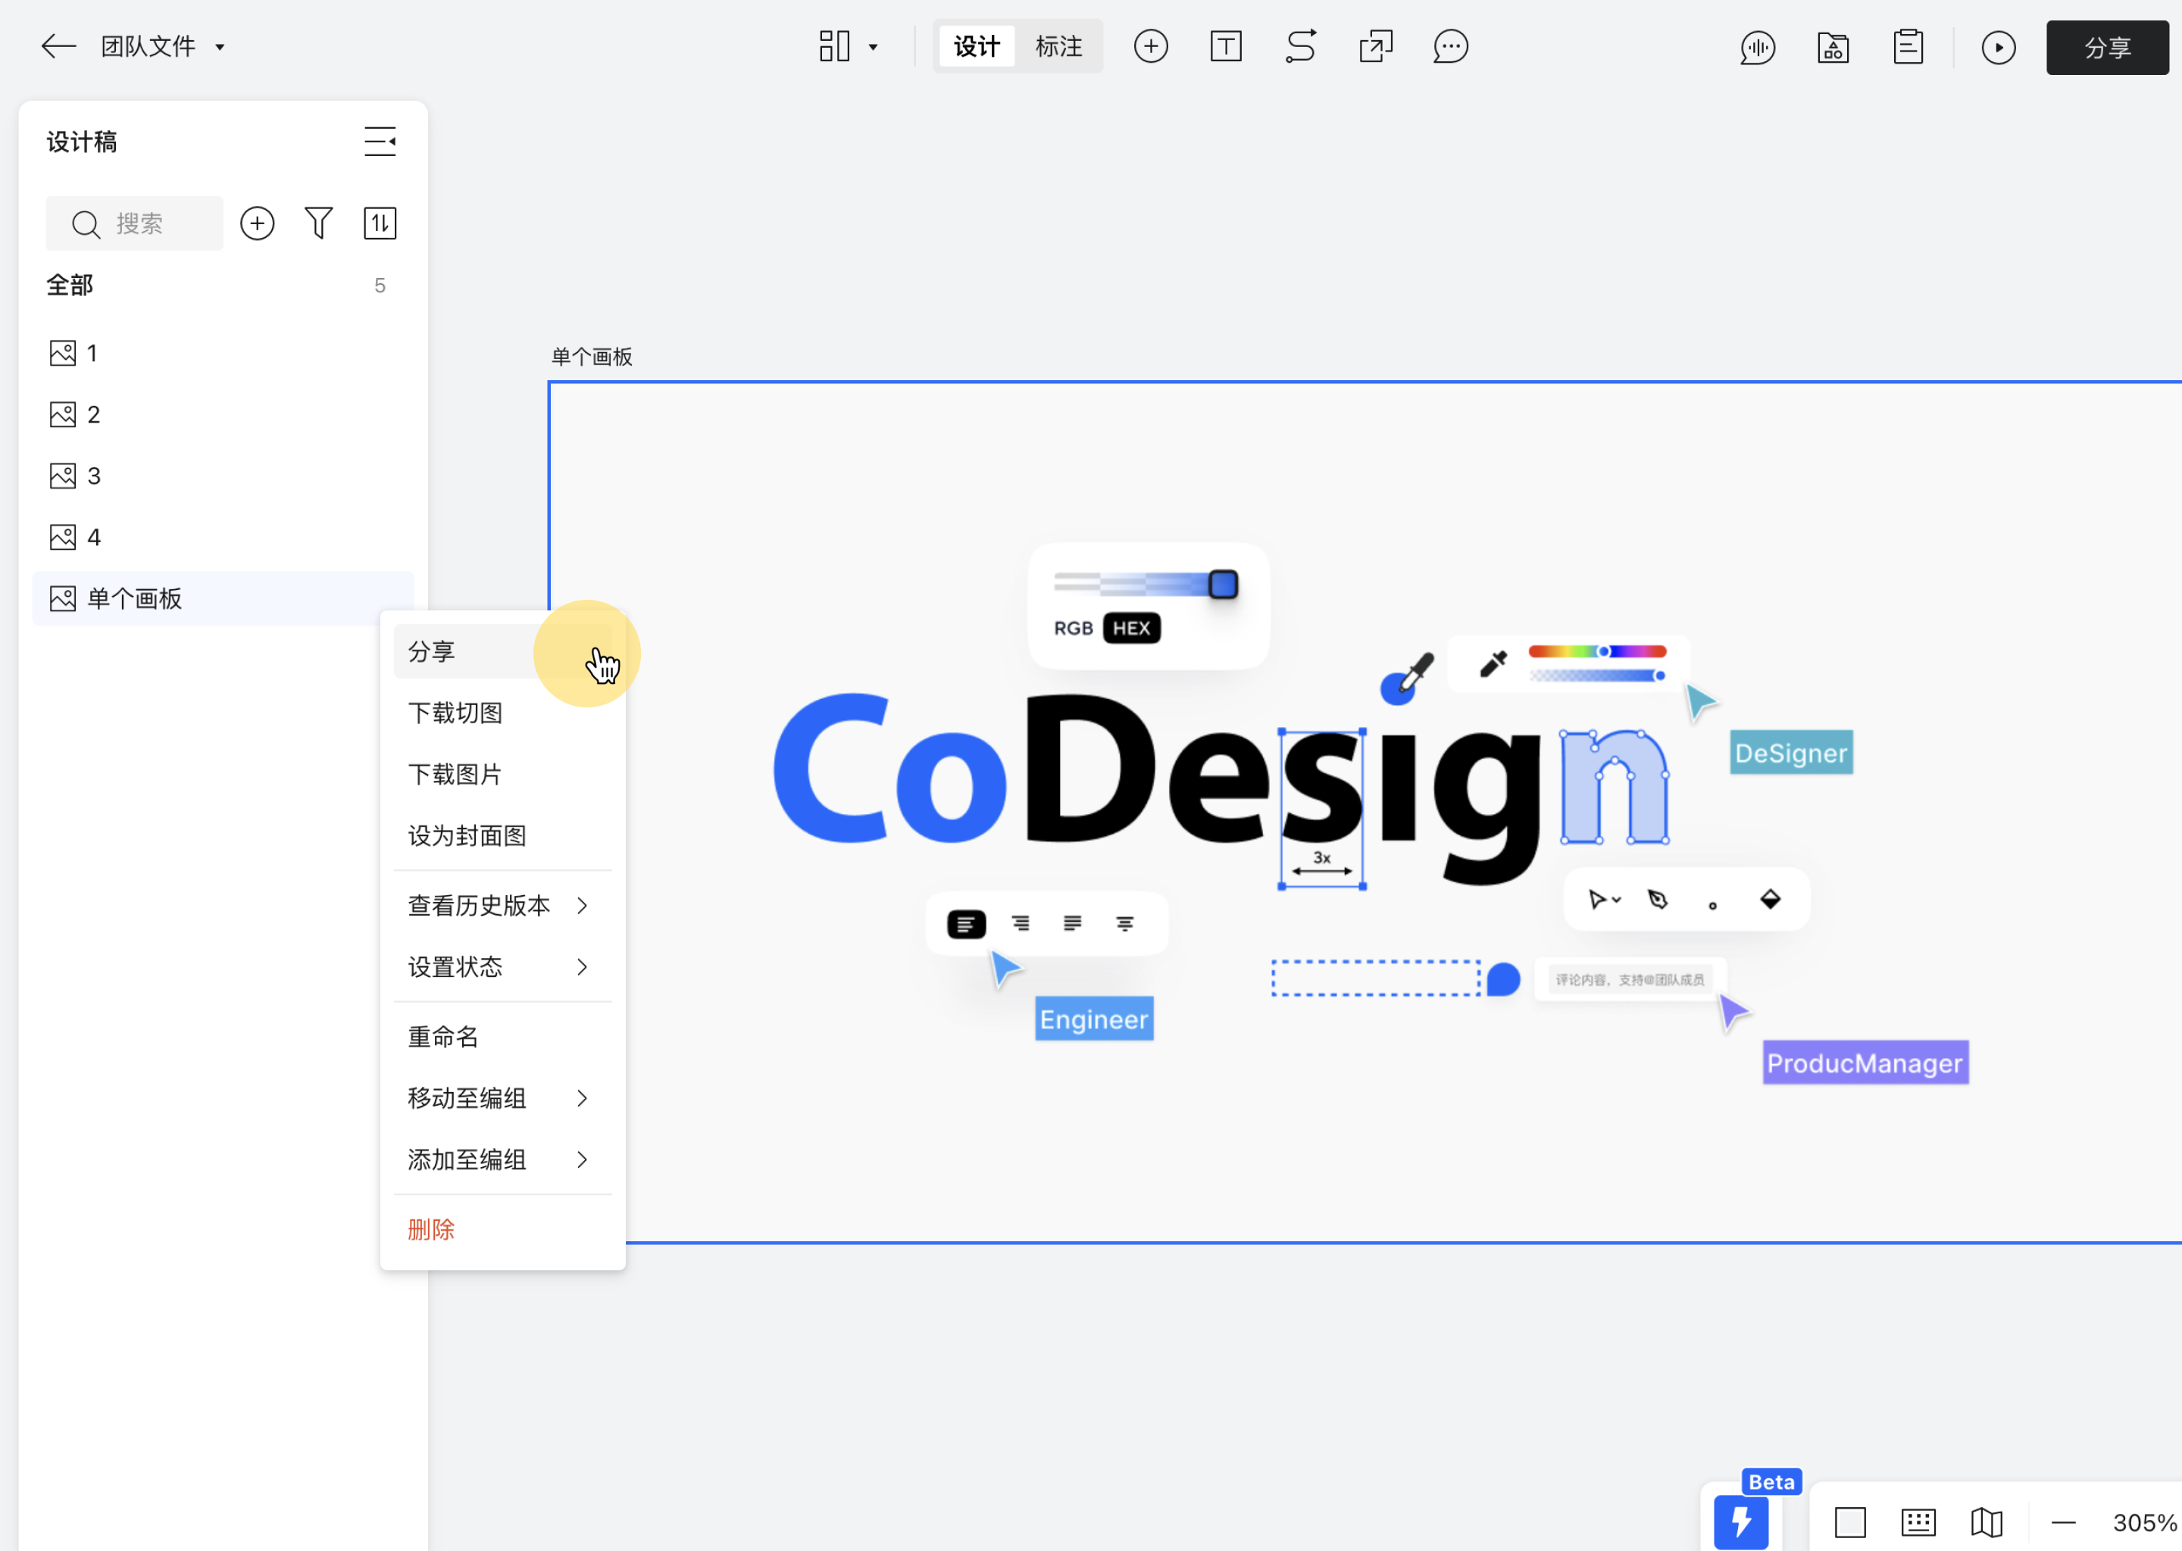Screen dimensions: 2182x1551
Task: Click the 305% zoom value
Action: click(2144, 1522)
